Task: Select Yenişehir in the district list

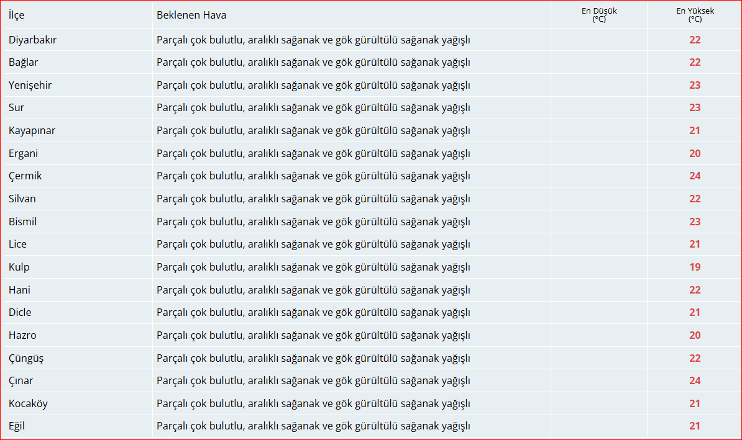Action: 30,86
